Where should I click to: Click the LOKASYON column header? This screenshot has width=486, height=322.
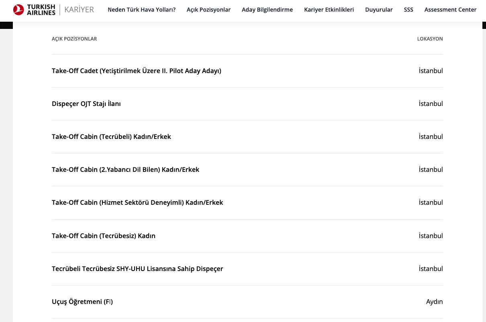pyautogui.click(x=430, y=39)
